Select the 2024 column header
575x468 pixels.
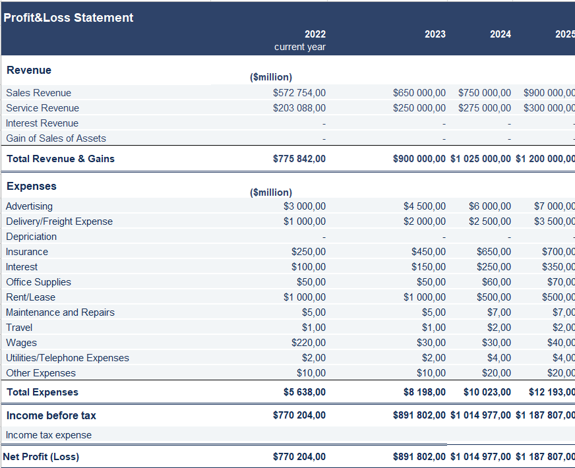click(500, 34)
